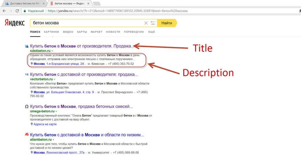The height and width of the screenshot is (158, 301).
Task: Click the phone number +7 (495) 999-88-08
Action: [126, 152]
